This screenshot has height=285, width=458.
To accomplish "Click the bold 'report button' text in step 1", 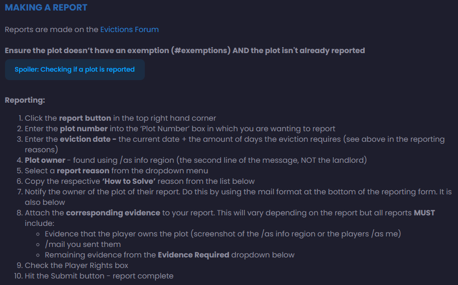I will click(85, 118).
